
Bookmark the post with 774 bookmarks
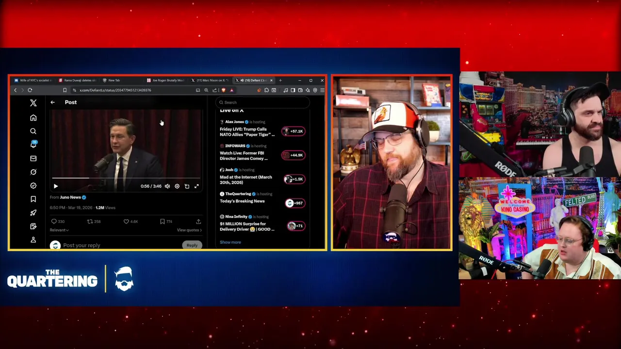(166, 222)
